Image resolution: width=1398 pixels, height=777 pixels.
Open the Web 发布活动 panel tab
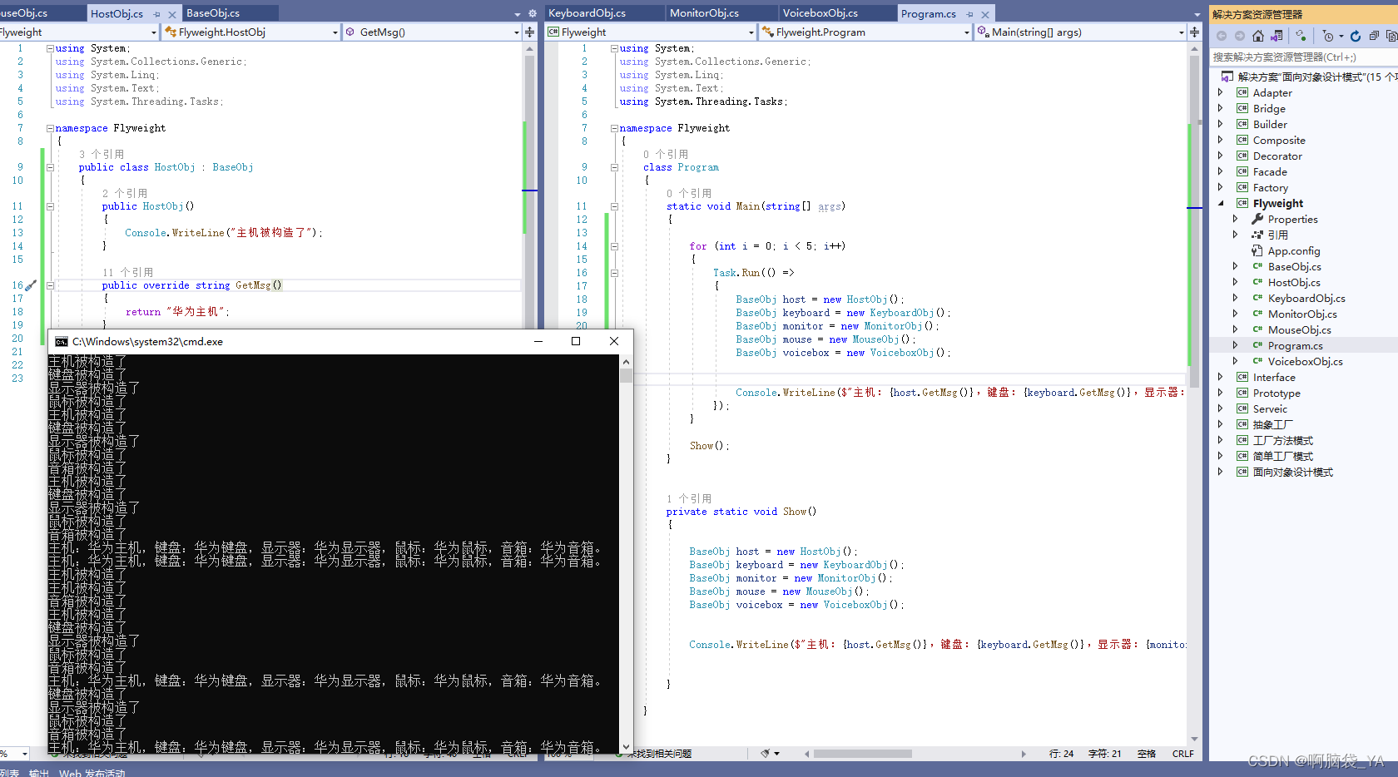click(x=92, y=773)
